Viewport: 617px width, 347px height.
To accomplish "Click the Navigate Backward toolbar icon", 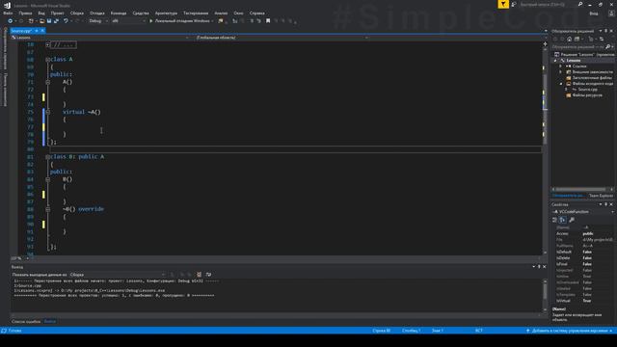I will point(11,21).
